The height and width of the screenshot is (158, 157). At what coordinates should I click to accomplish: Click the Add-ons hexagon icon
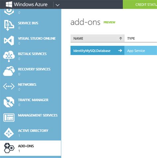pos(9,148)
